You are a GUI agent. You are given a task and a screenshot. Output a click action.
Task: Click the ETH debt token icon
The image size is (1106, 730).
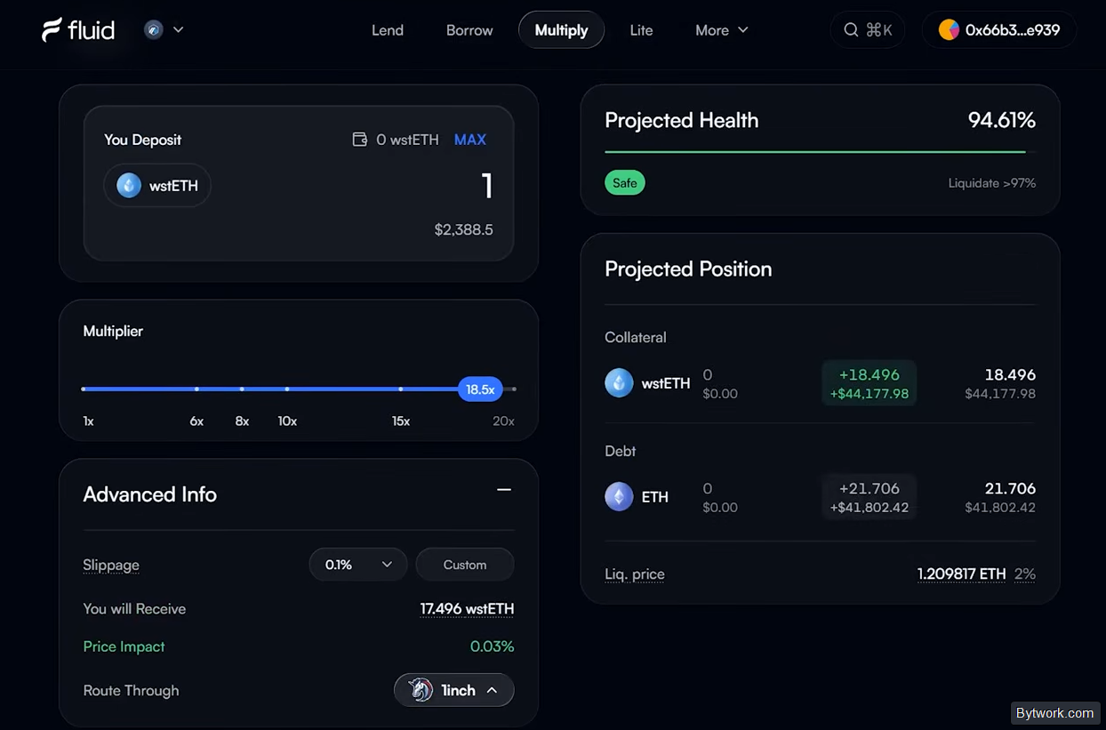(619, 497)
